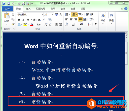Toggle Italic formatting
Viewport: 129px width, 111px height.
pyautogui.click(x=23, y=20)
